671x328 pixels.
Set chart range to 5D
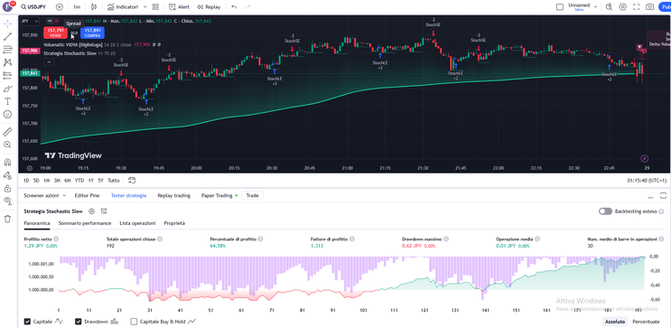click(36, 181)
